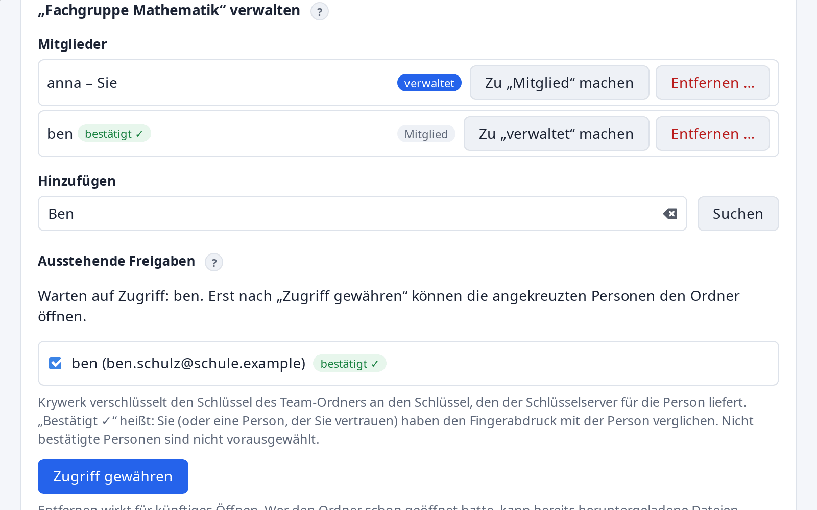The image size is (817, 510).
Task: Click the text ben (ben.schulz@schule.example)
Action: [x=188, y=363]
